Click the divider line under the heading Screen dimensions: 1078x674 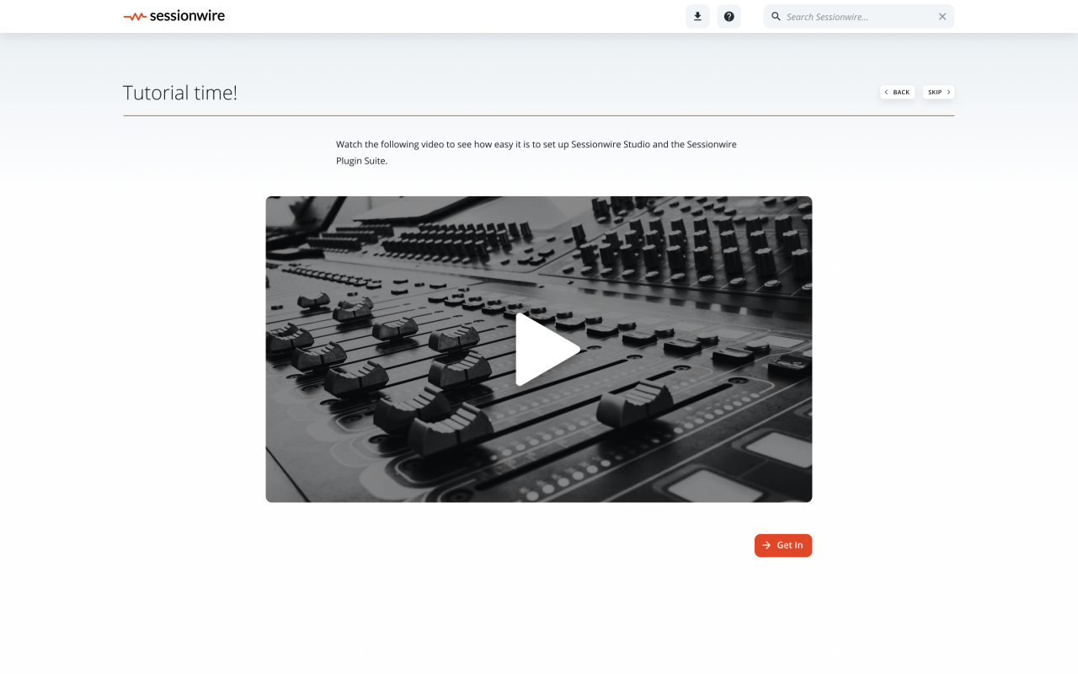tap(539, 115)
